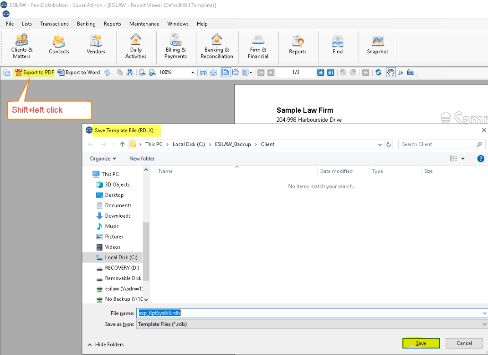Jump to the last report page

coord(330,72)
